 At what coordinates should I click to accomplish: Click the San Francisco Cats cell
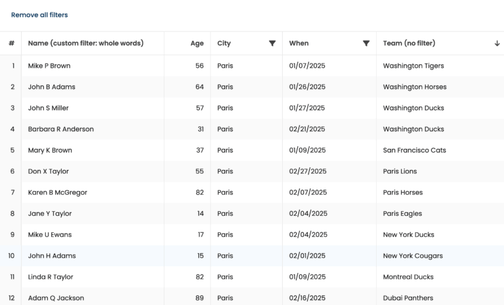414,150
